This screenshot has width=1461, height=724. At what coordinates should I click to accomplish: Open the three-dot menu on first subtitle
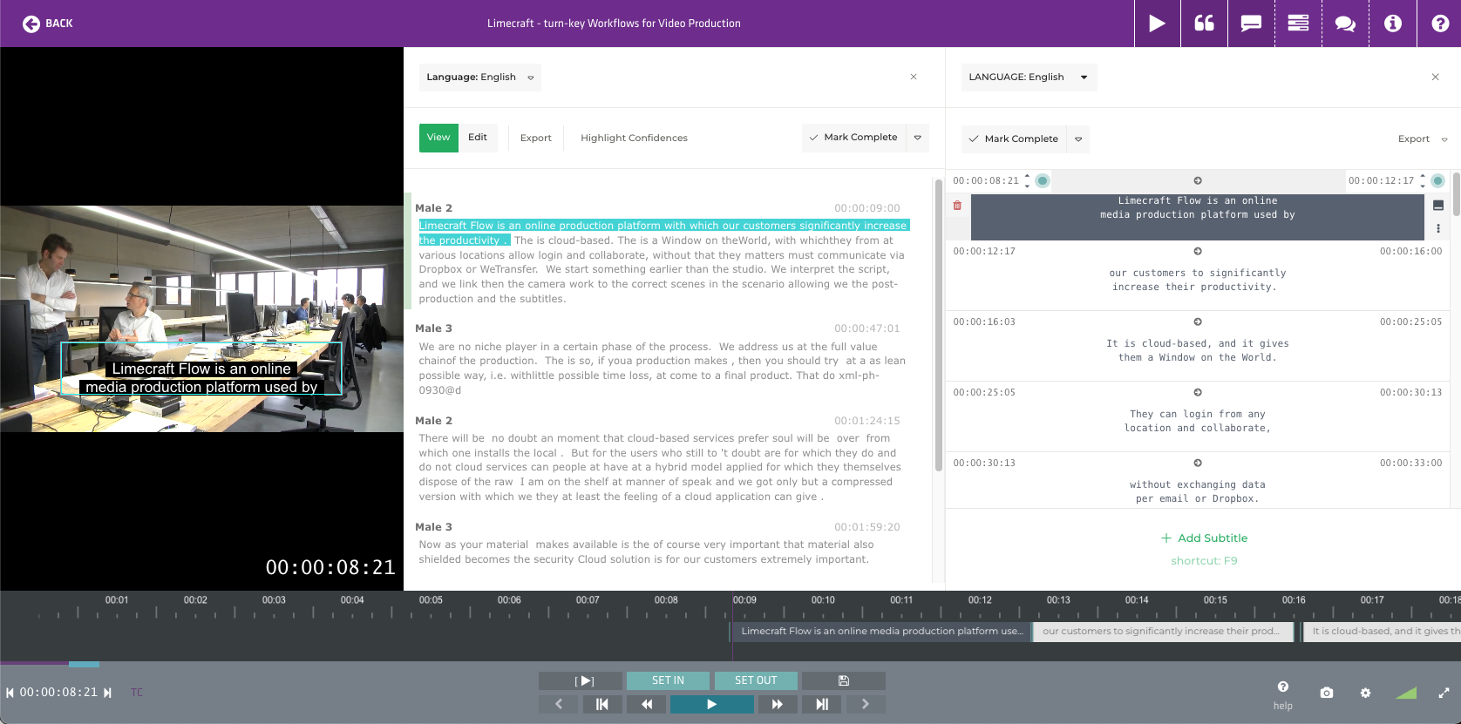1437,228
